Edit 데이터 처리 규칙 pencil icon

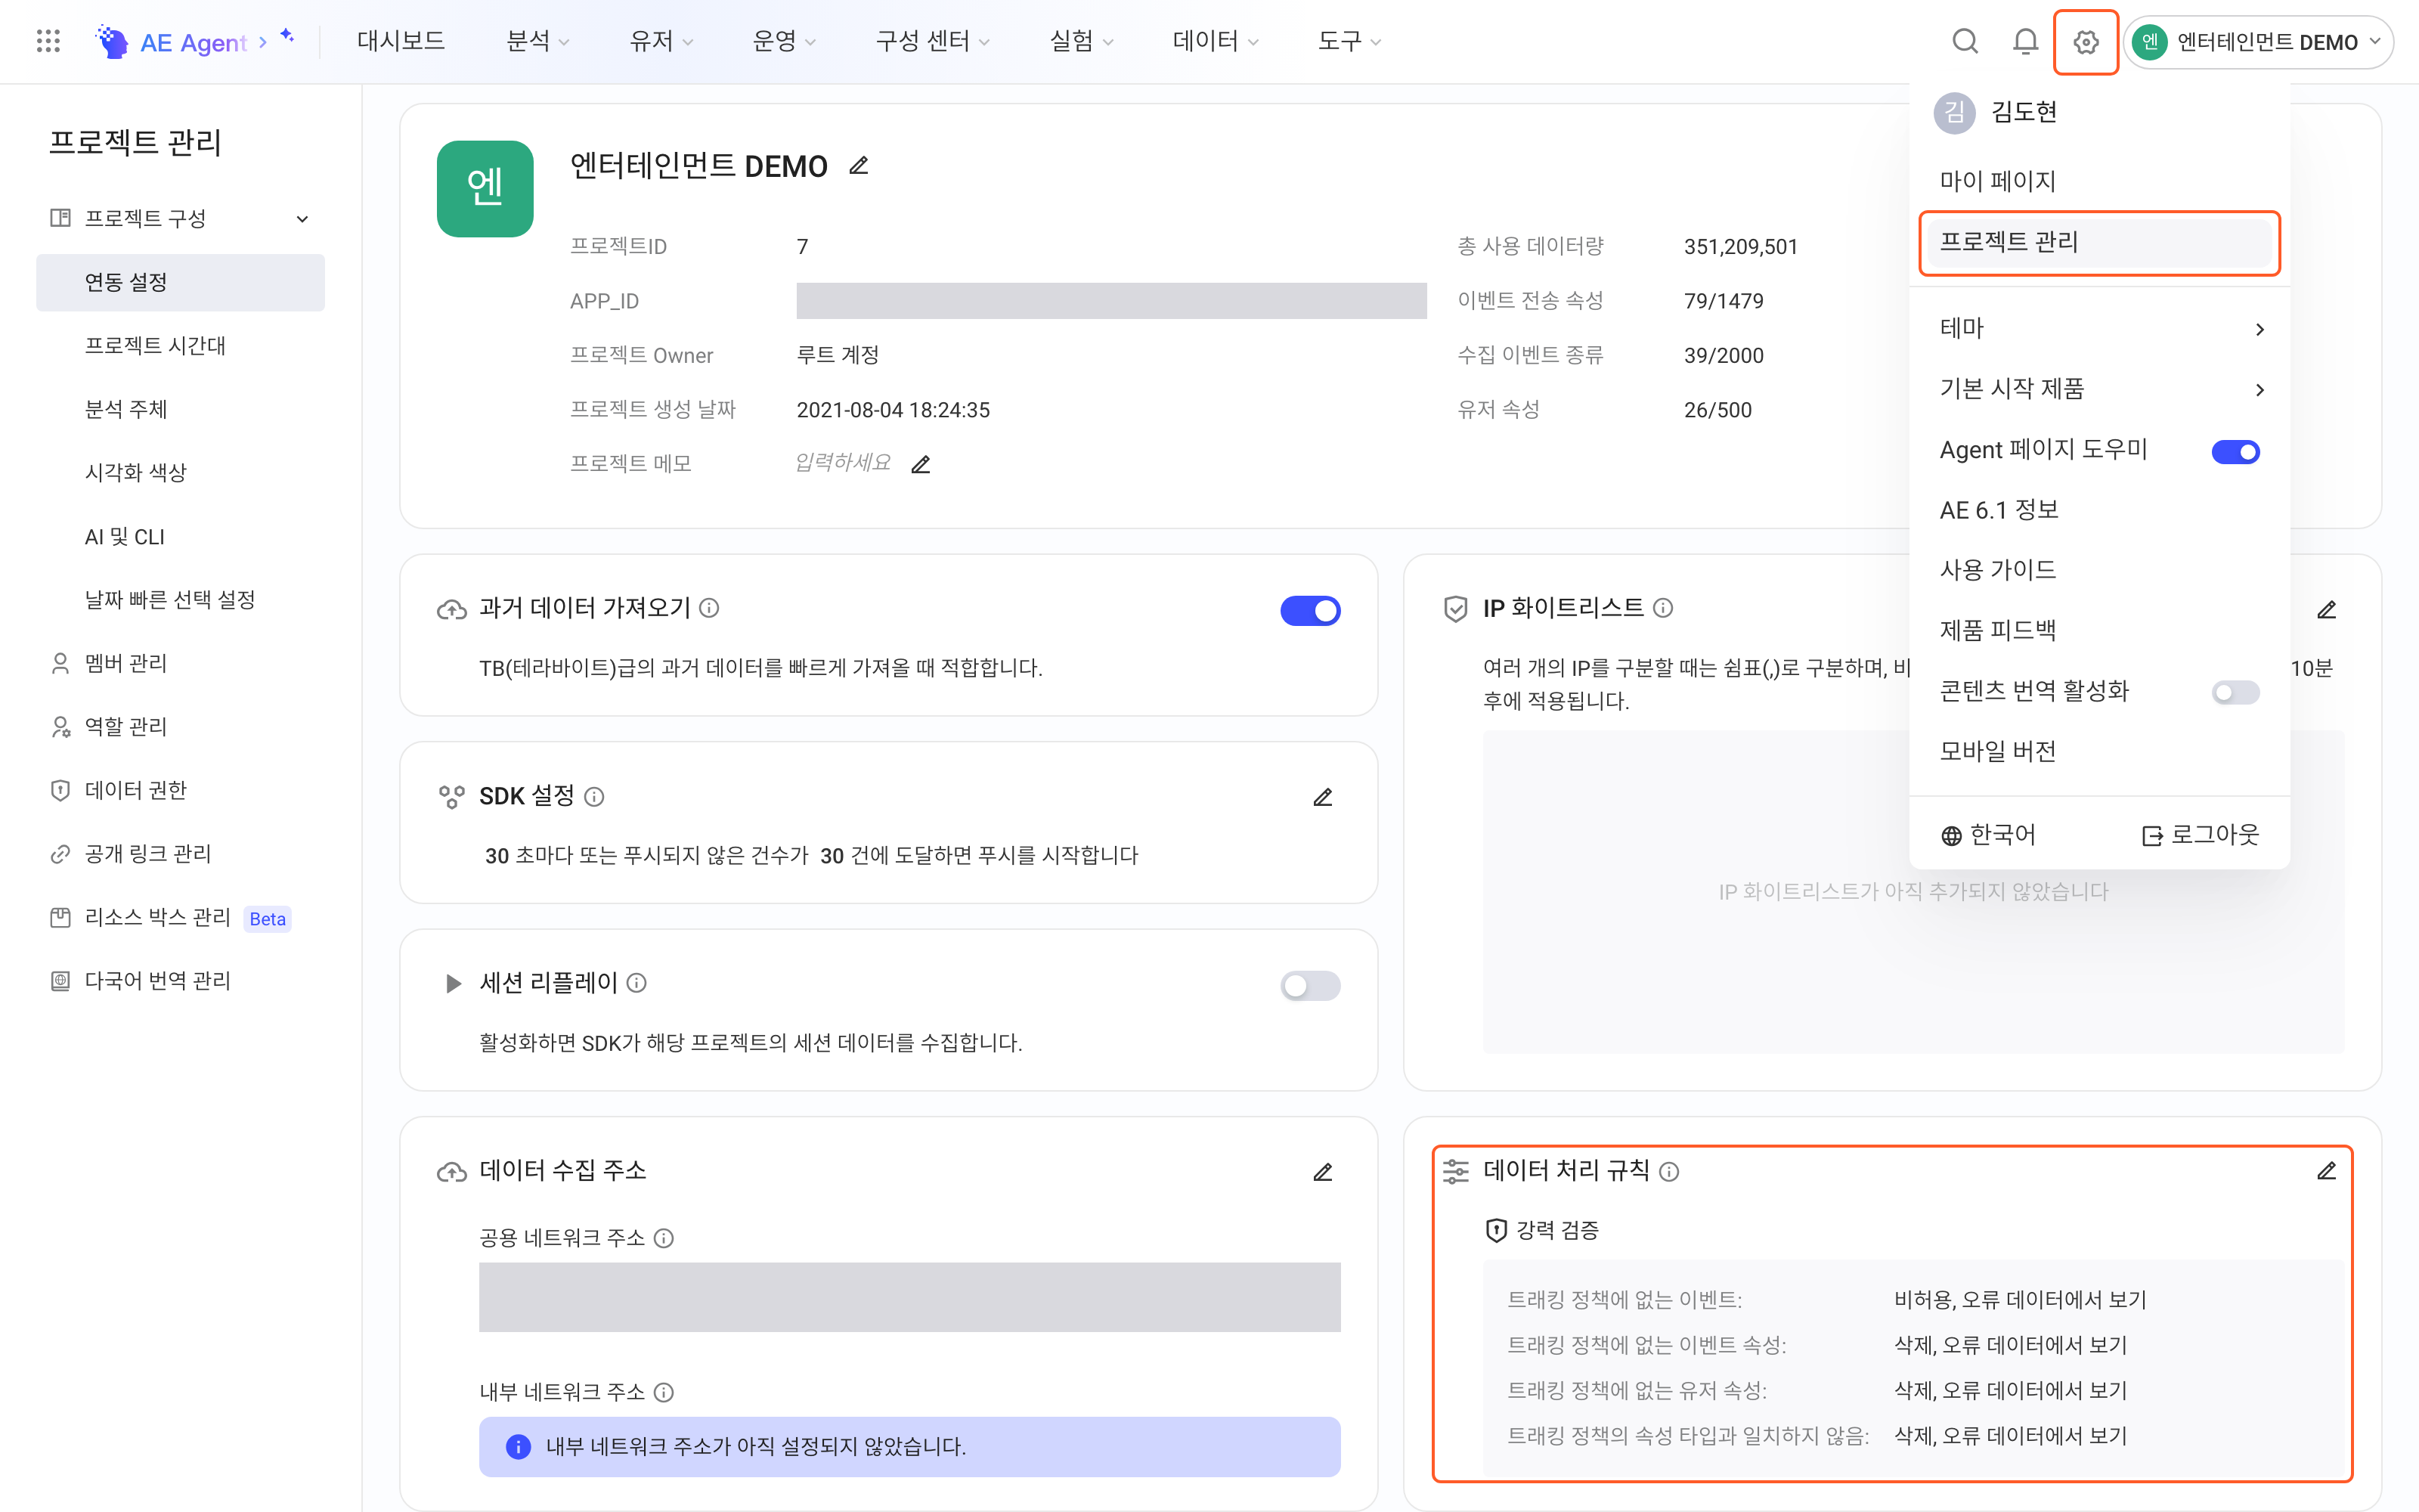tap(2326, 1171)
